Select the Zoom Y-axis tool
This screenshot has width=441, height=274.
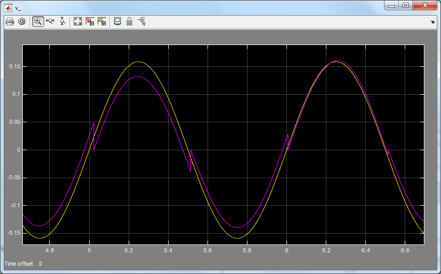pyautogui.click(x=62, y=21)
